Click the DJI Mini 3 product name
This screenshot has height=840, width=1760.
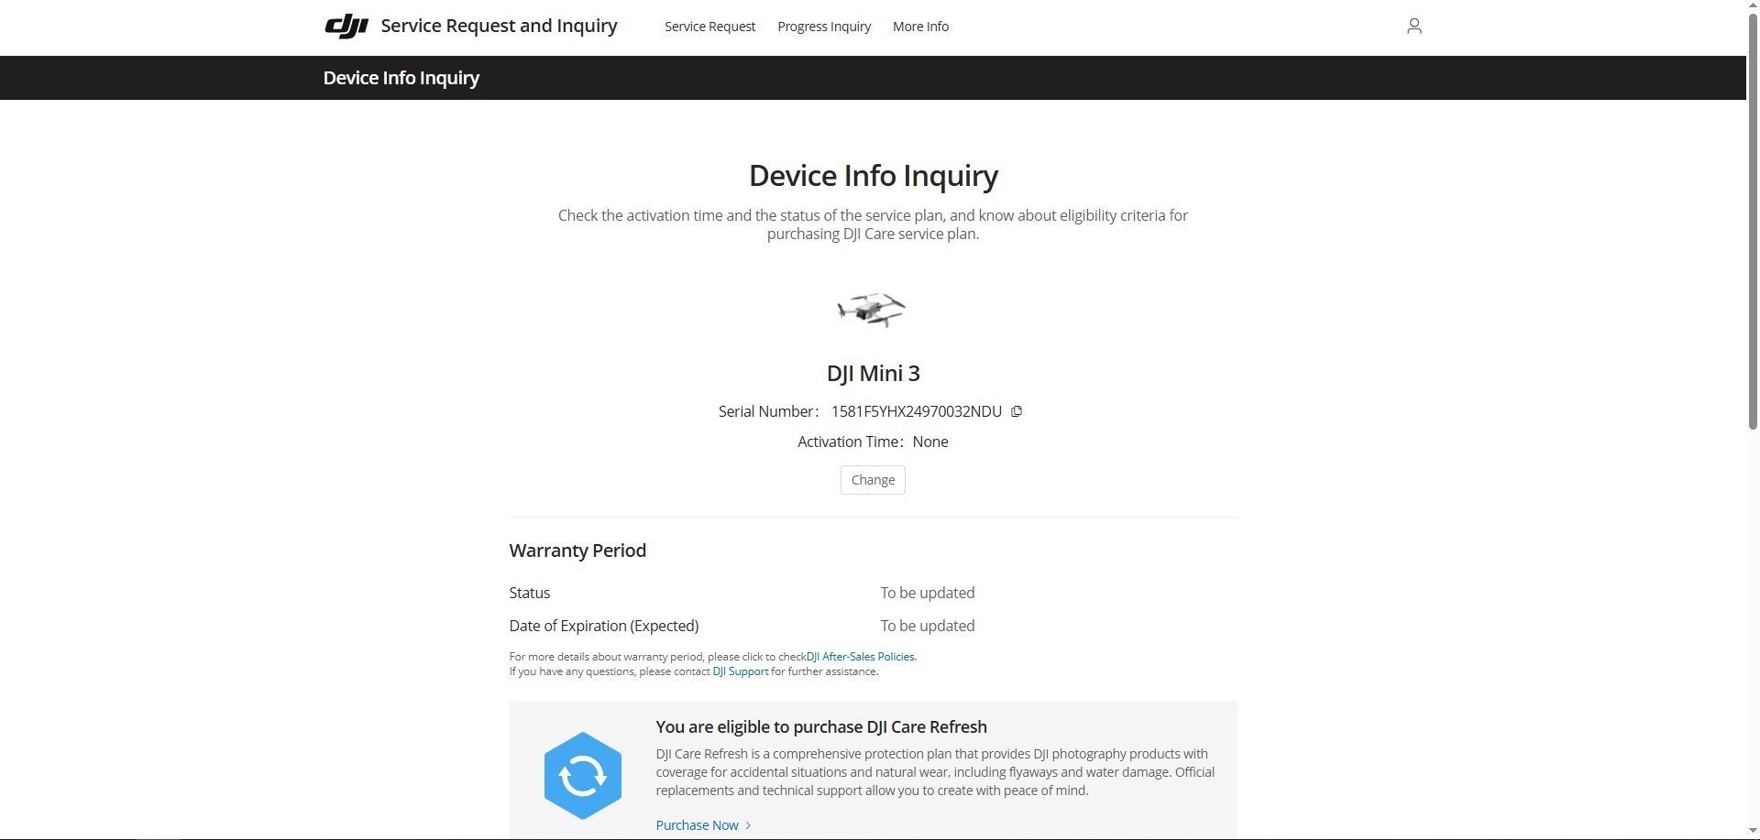click(x=873, y=373)
